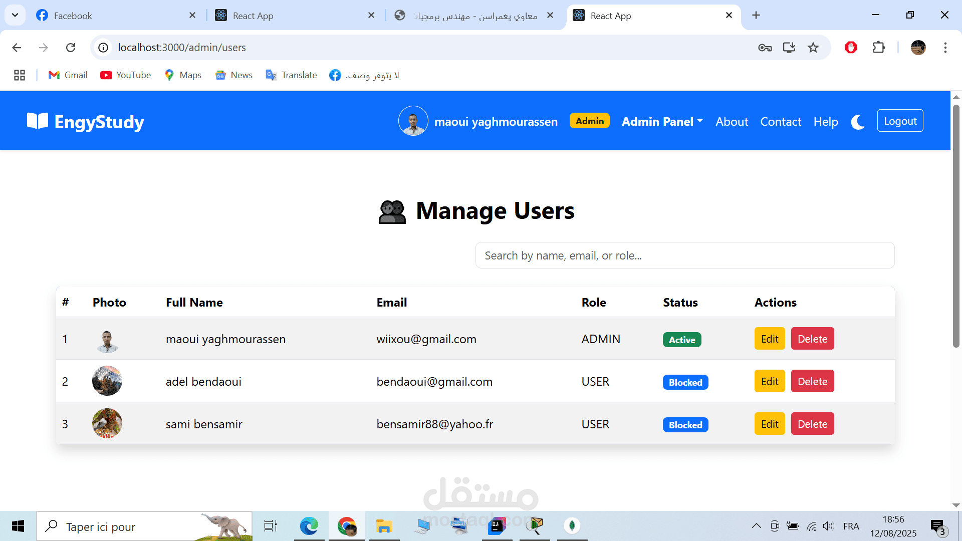This screenshot has height=541, width=962.
Task: Click the Blocked status badge for adel bendaoui
Action: click(x=685, y=382)
